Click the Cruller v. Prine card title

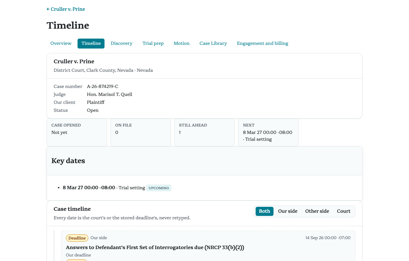(x=74, y=62)
